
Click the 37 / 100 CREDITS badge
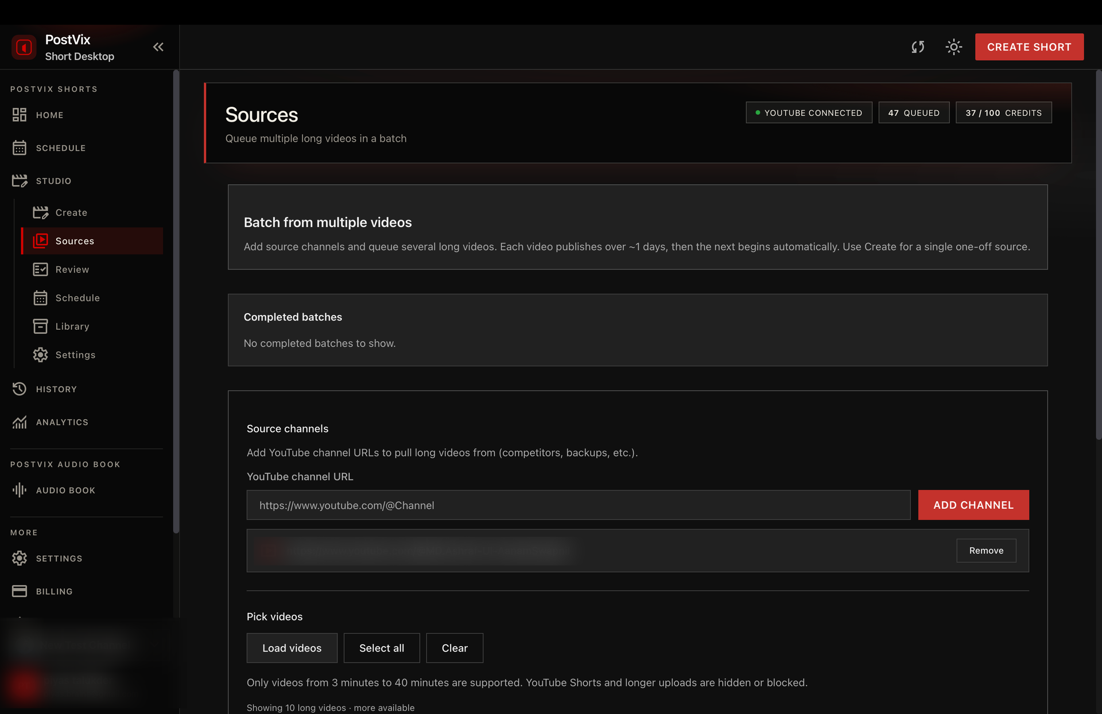(x=1003, y=112)
